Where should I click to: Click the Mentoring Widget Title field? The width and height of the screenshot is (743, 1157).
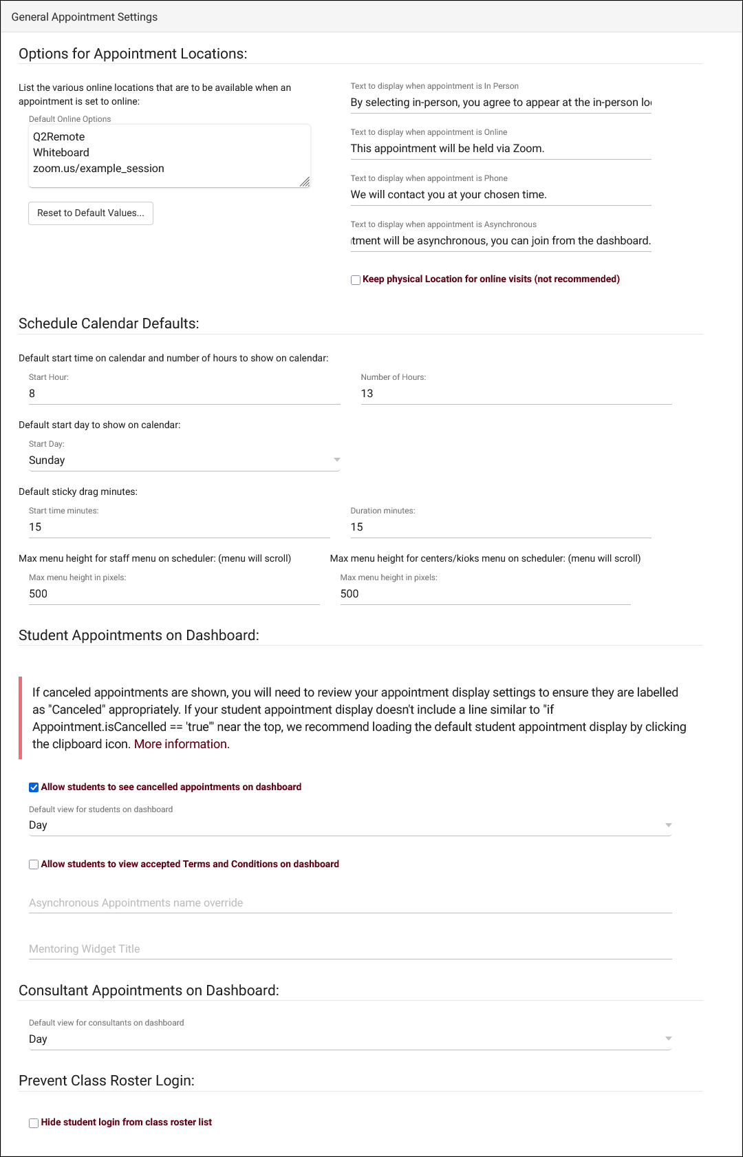tap(349, 949)
